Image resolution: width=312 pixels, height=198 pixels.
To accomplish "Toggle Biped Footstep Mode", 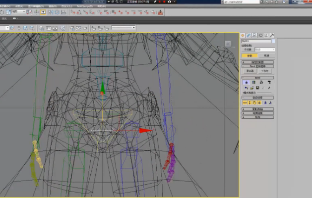I will pyautogui.click(x=254, y=82).
